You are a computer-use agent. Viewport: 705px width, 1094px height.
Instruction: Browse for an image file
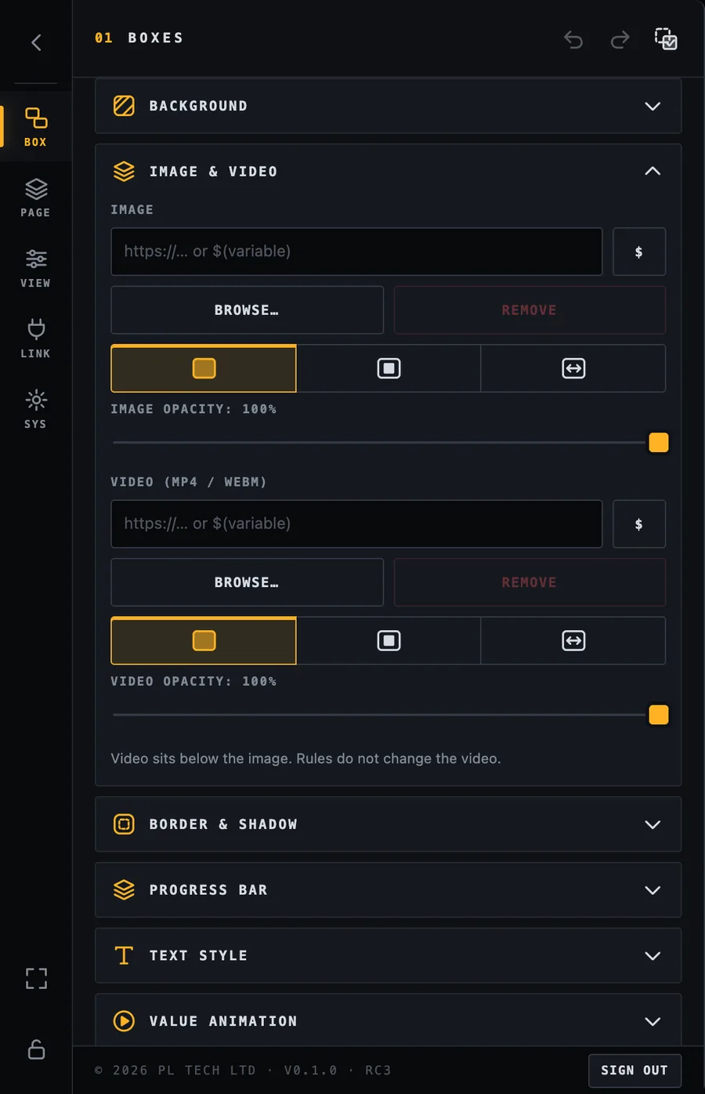click(x=247, y=310)
